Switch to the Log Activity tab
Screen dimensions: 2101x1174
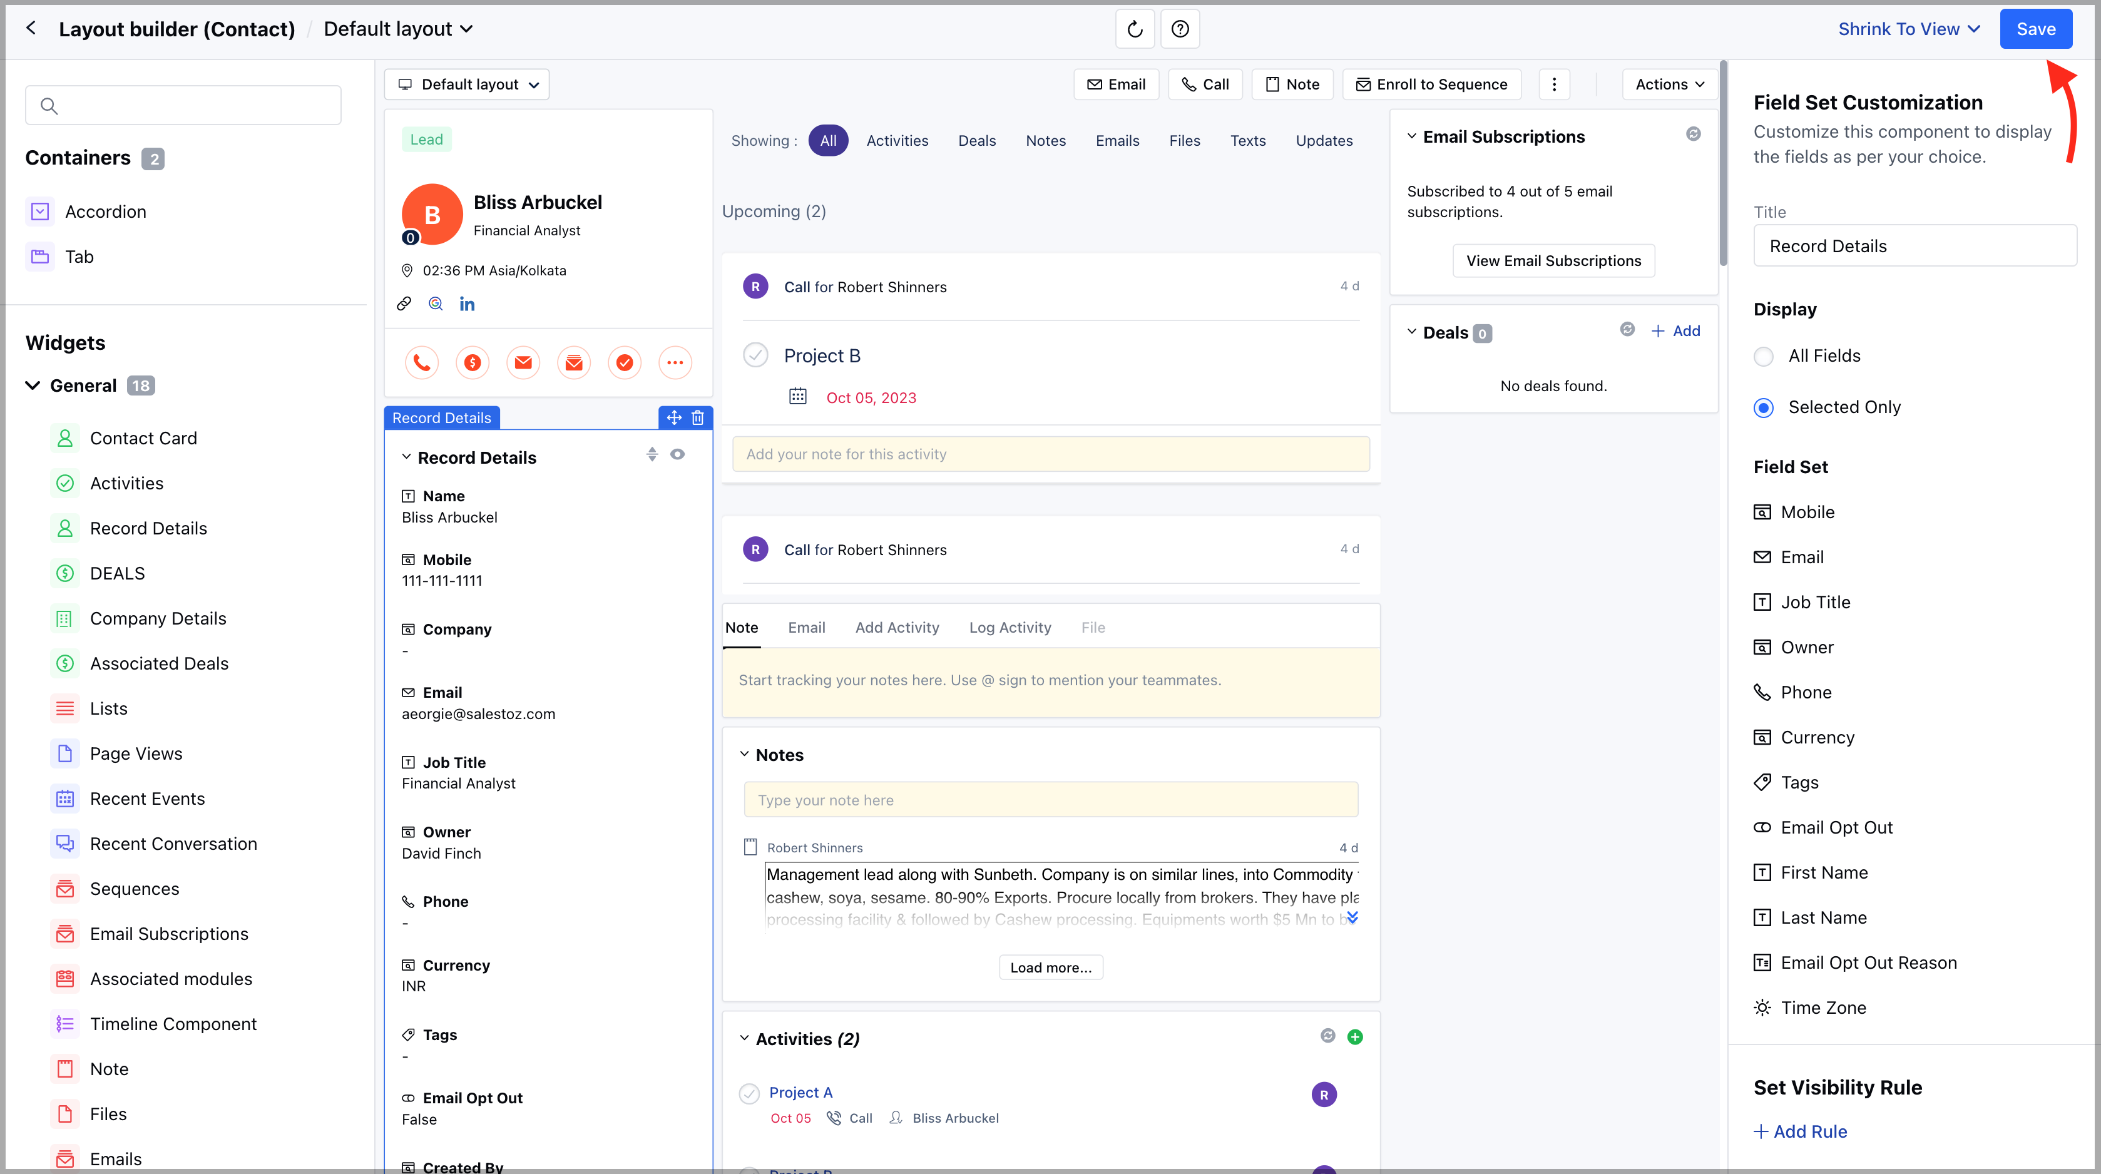[1010, 627]
